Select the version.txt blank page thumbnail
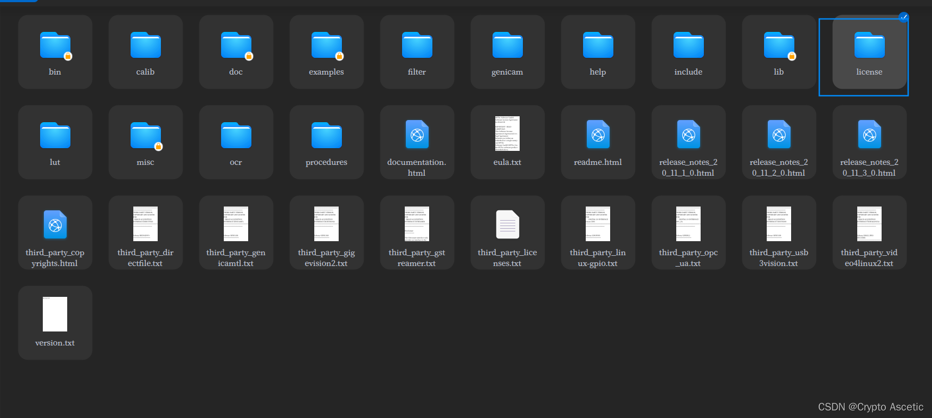This screenshot has width=932, height=418. (55, 314)
